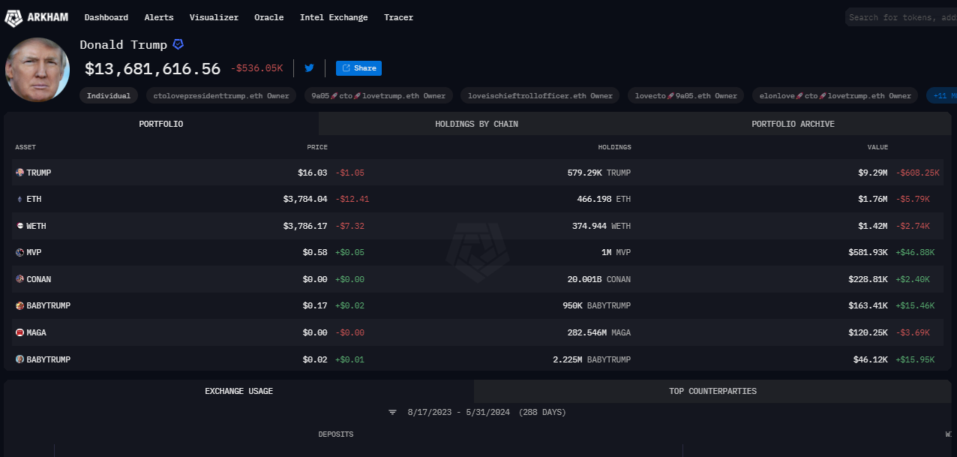Click the MVP asset name
This screenshot has width=957, height=457.
click(34, 253)
